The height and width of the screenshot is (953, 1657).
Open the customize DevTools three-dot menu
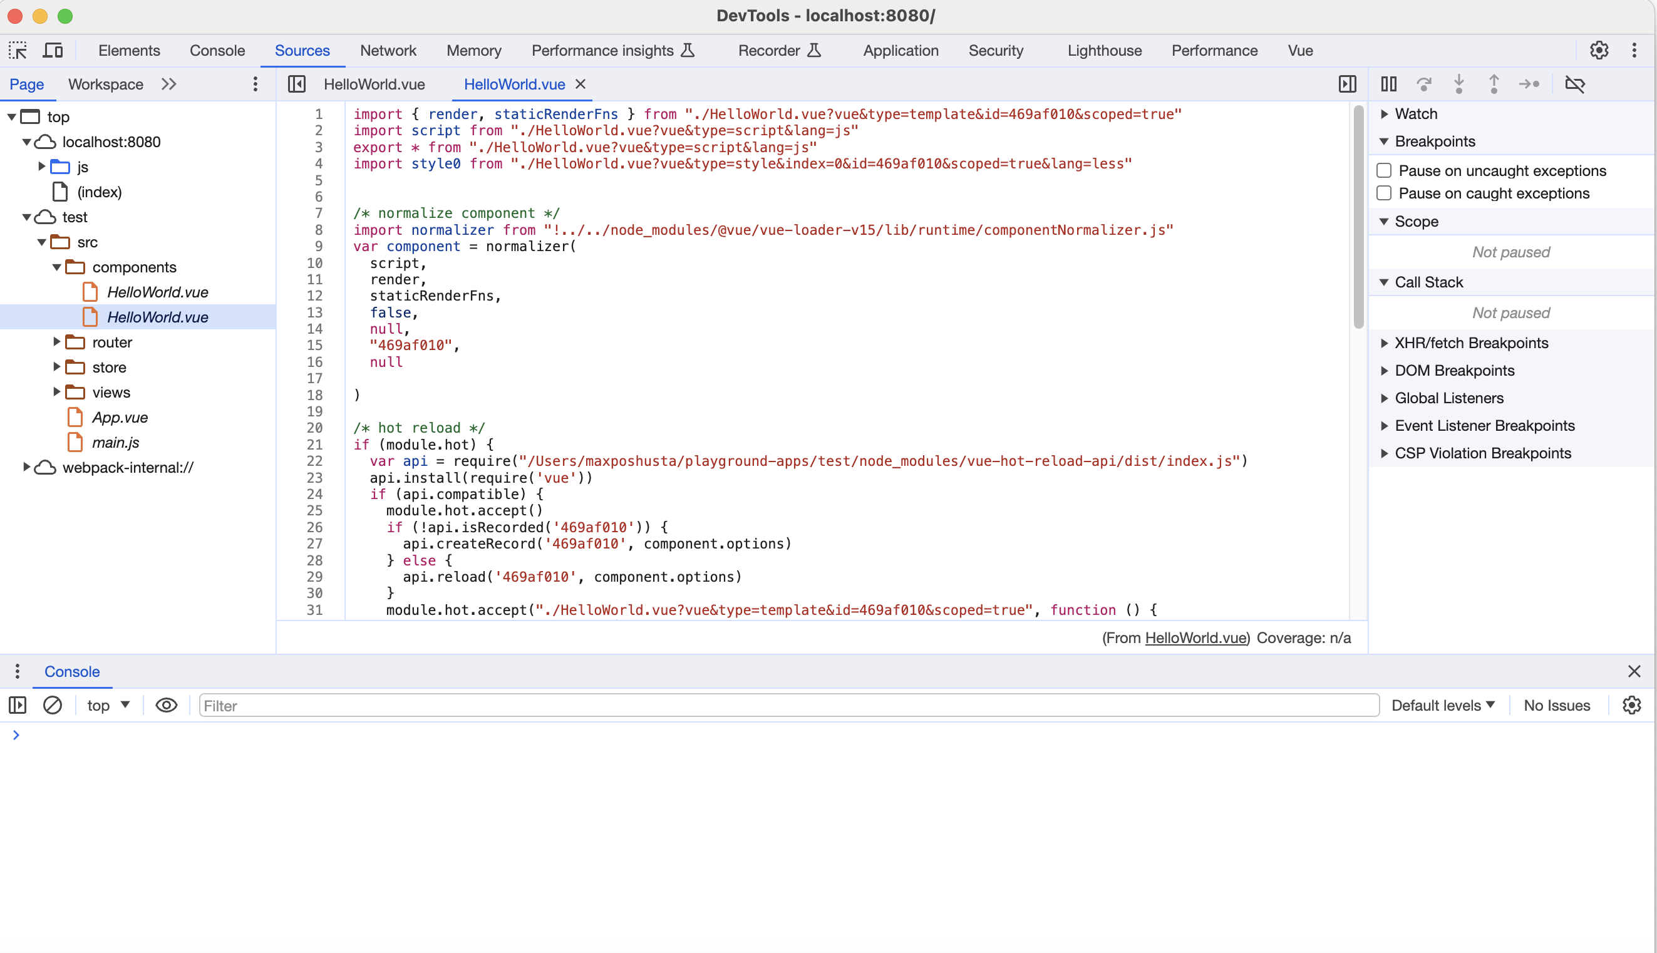1634,50
